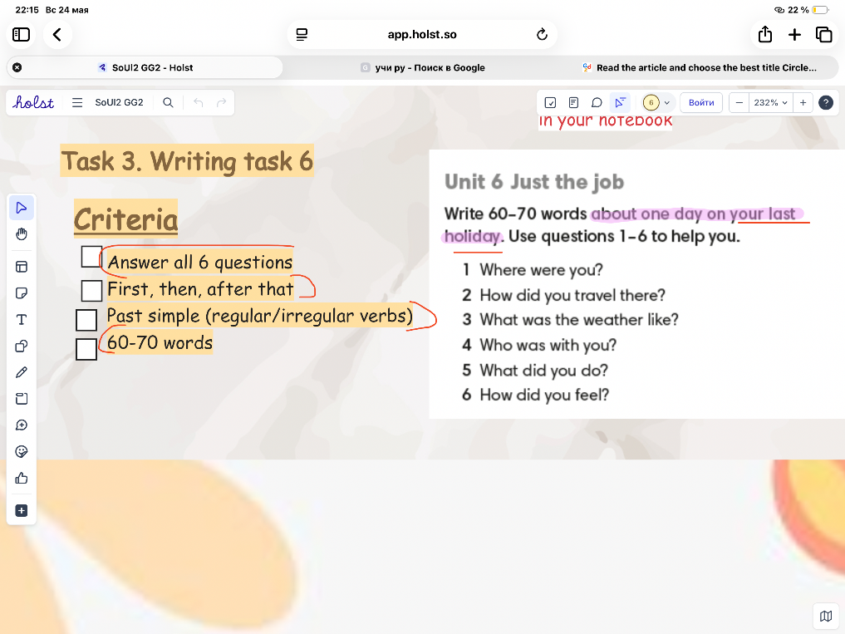
Task: Open the plus more-tools button
Action: click(x=22, y=510)
